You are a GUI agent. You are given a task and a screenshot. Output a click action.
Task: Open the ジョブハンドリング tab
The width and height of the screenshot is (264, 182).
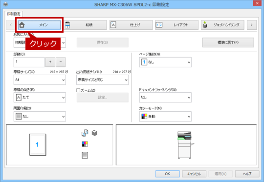[x=222, y=25]
